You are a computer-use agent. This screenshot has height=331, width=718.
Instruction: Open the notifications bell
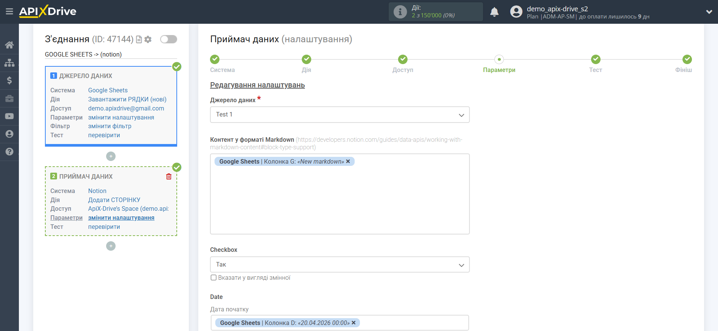(494, 12)
